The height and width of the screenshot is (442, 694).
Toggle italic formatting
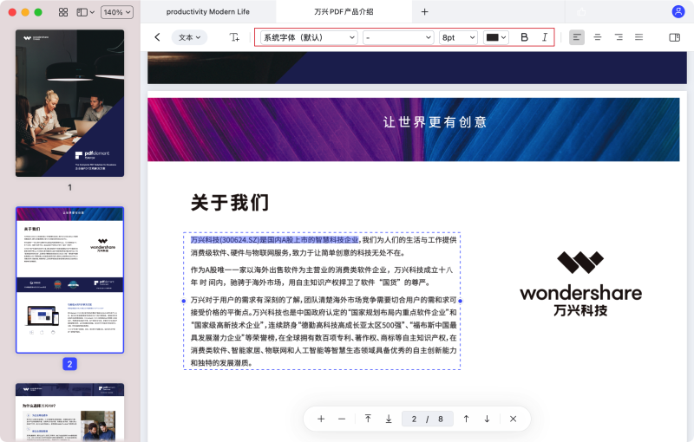(x=545, y=37)
